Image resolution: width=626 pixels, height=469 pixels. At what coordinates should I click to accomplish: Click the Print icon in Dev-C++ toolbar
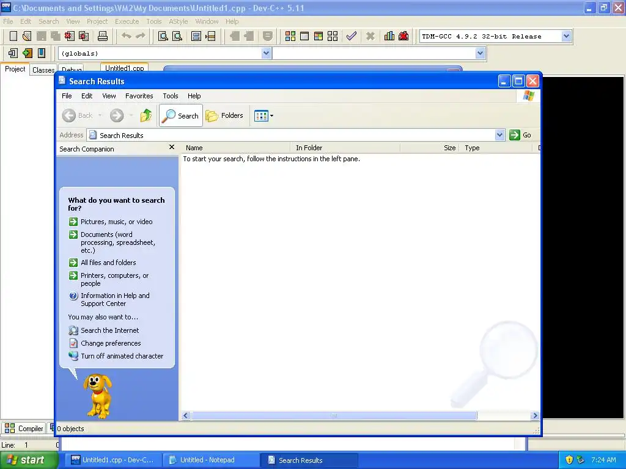(x=103, y=36)
